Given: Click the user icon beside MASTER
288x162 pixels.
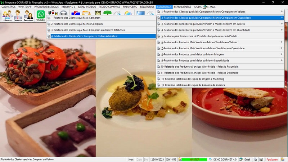Looking at the screenshot, I should [180, 159].
